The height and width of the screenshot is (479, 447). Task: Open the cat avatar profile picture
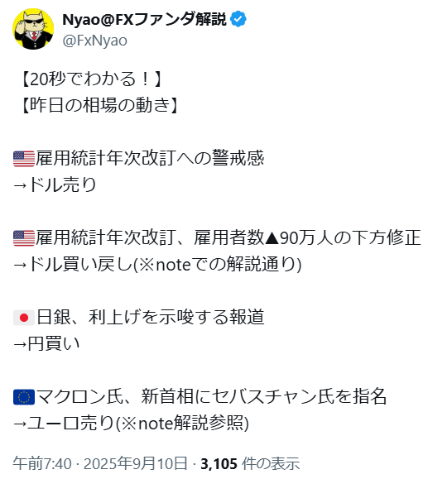click(x=33, y=29)
